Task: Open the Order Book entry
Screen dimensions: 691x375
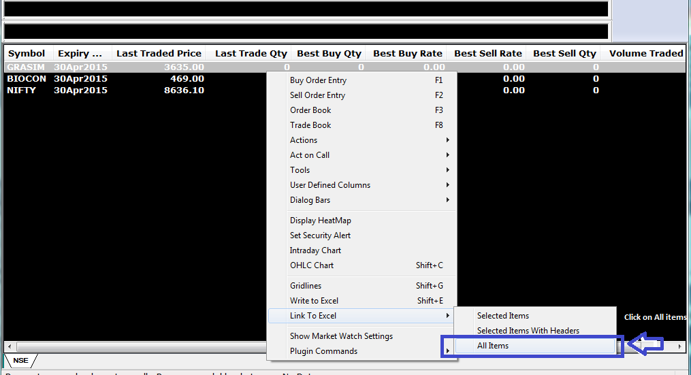Action: (x=310, y=110)
